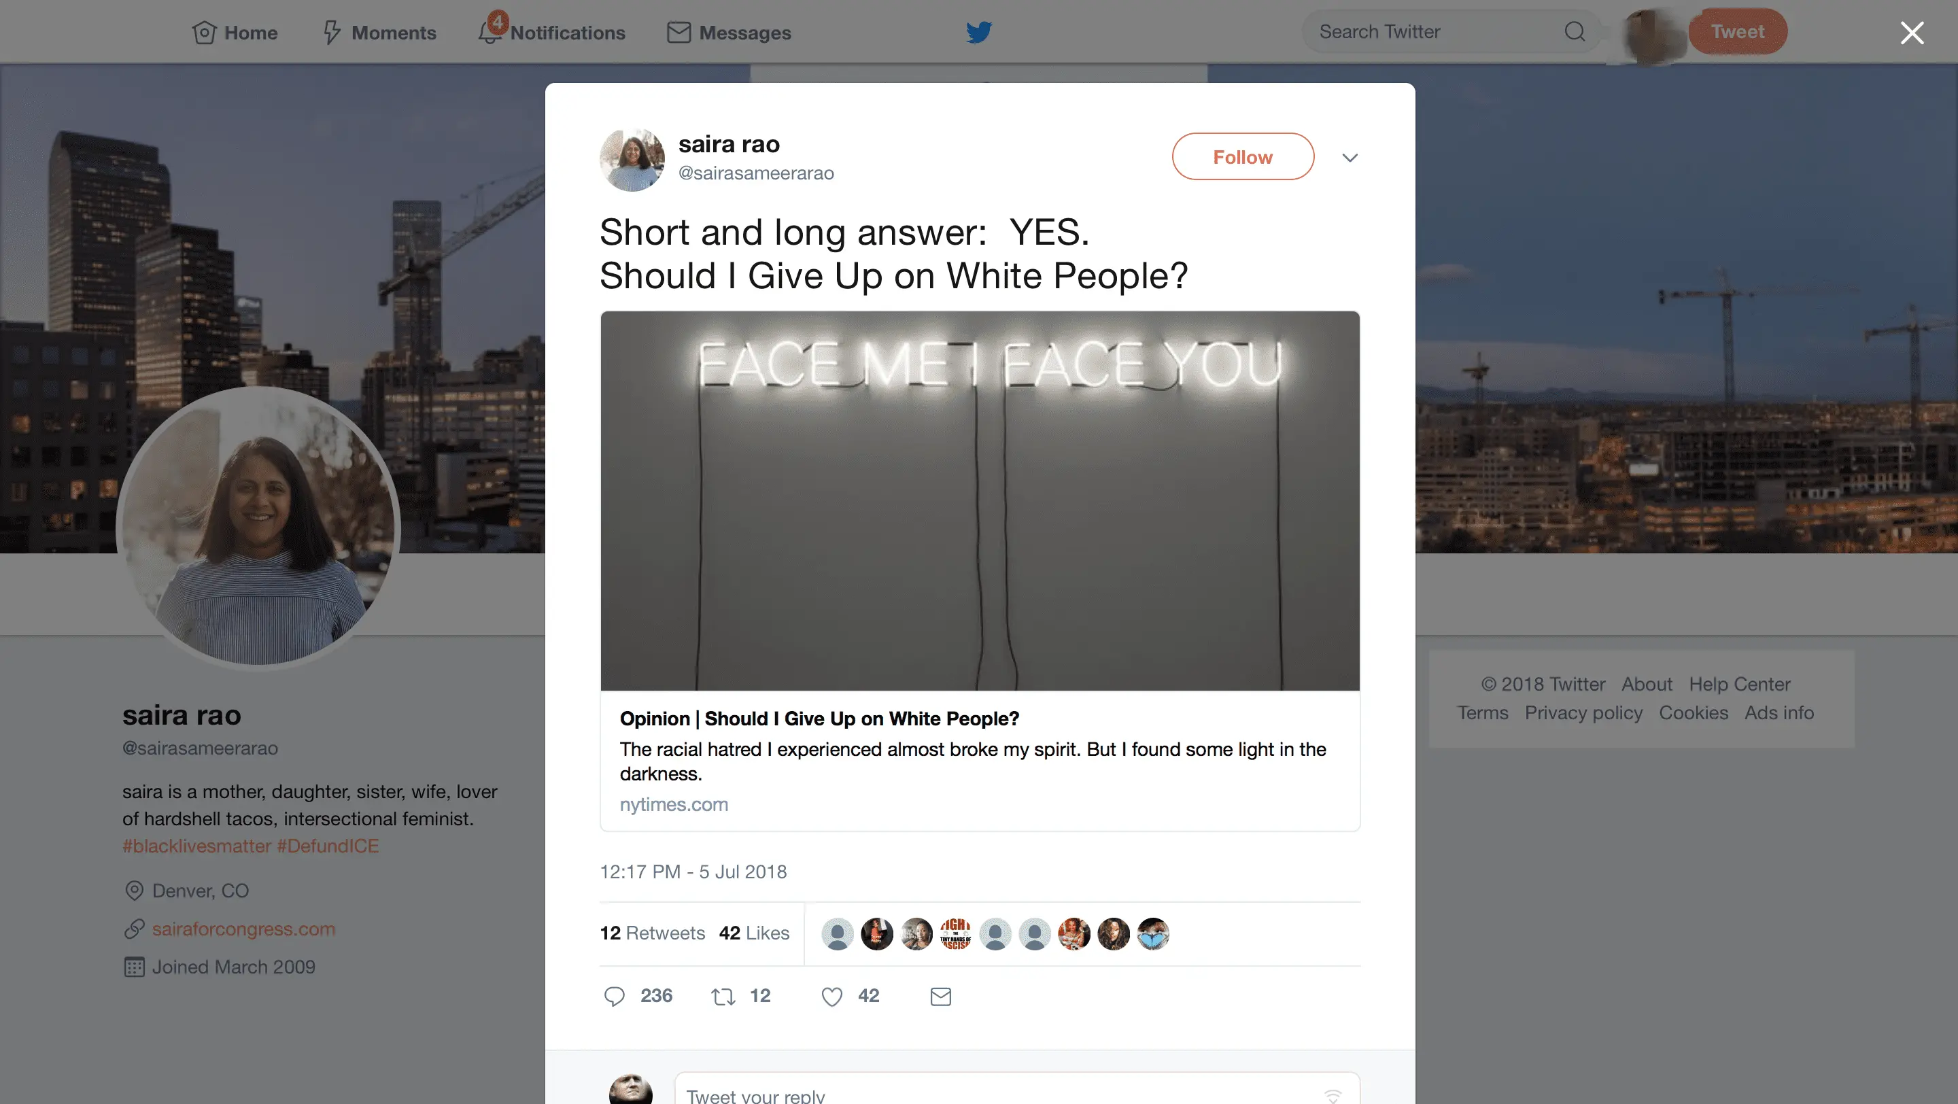View the 12 Retweets list
This screenshot has height=1104, width=1958.
coord(652,933)
